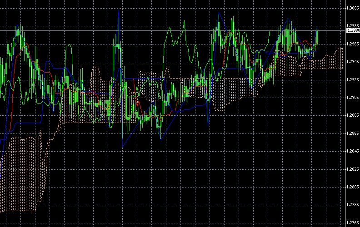This screenshot has width=360, height=227.
Task: Click the 1.2985 price axis label
Action: pyautogui.click(x=353, y=26)
